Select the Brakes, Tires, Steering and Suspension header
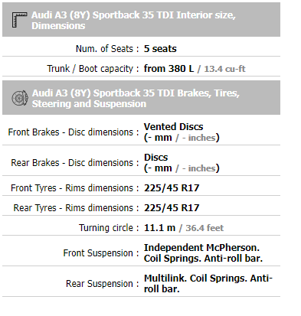This screenshot has height=316, width=301. coord(141,98)
